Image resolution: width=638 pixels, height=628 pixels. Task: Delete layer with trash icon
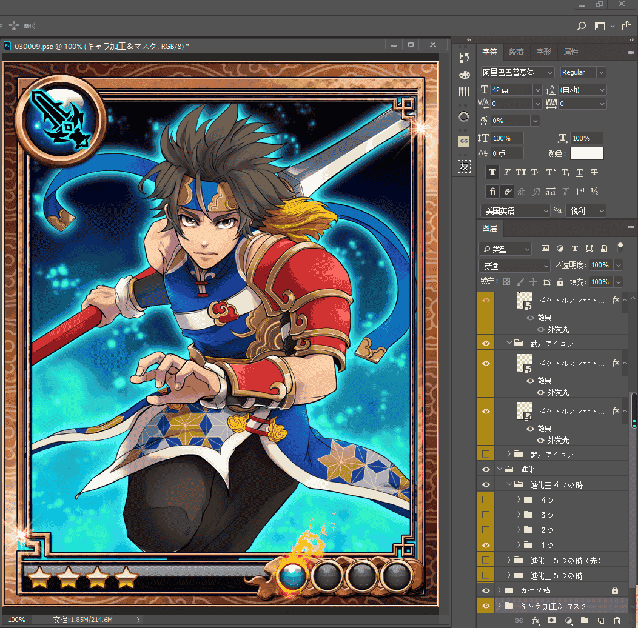pyautogui.click(x=617, y=621)
